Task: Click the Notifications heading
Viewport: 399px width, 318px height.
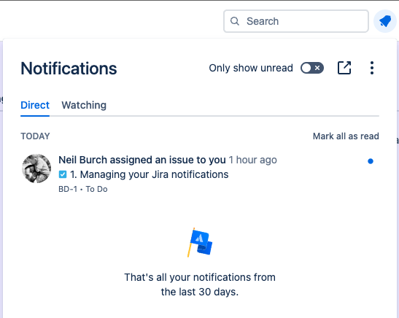Action: pyautogui.click(x=69, y=68)
